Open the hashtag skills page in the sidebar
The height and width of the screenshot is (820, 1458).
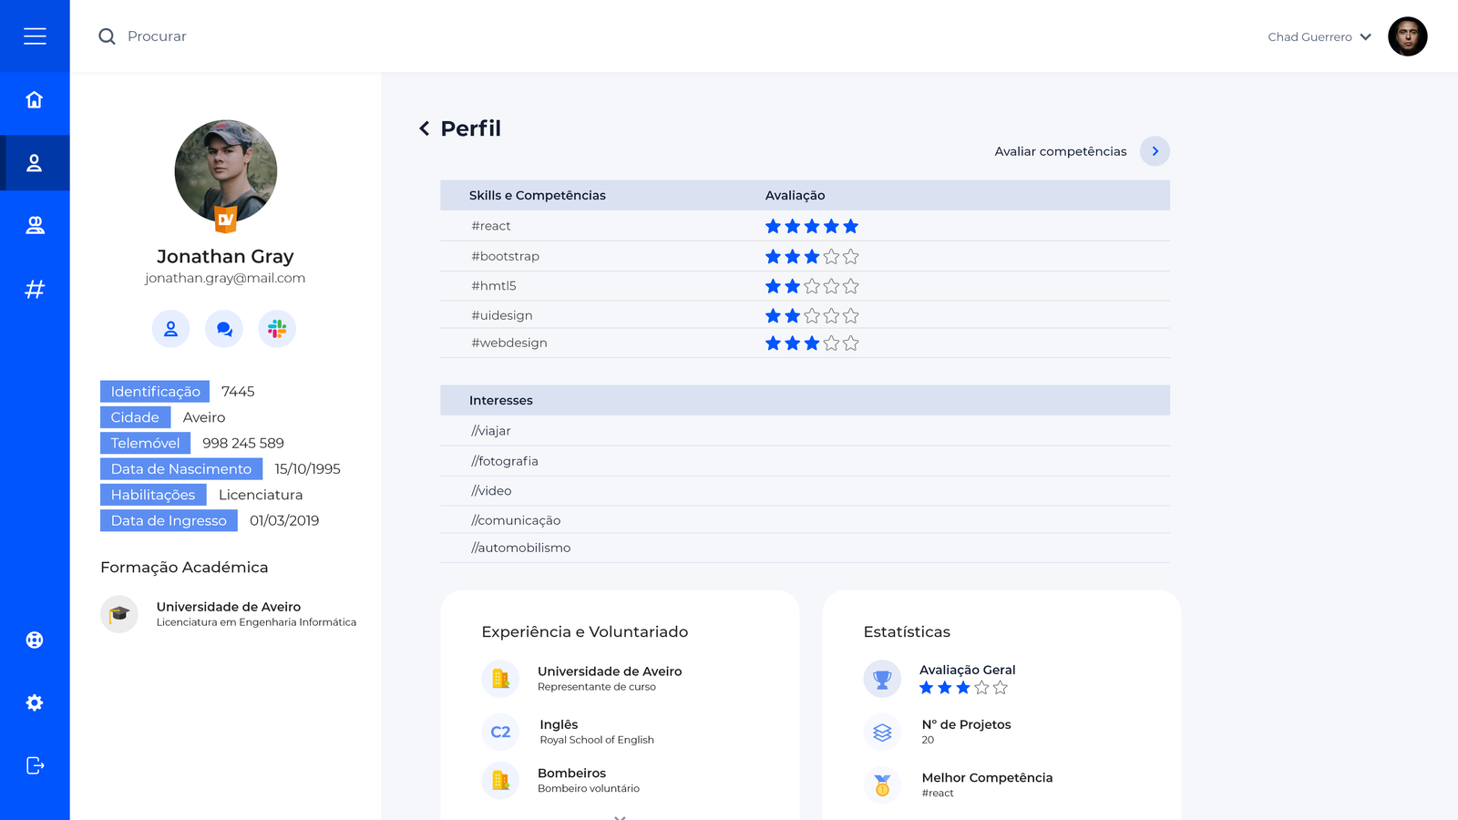(35, 290)
